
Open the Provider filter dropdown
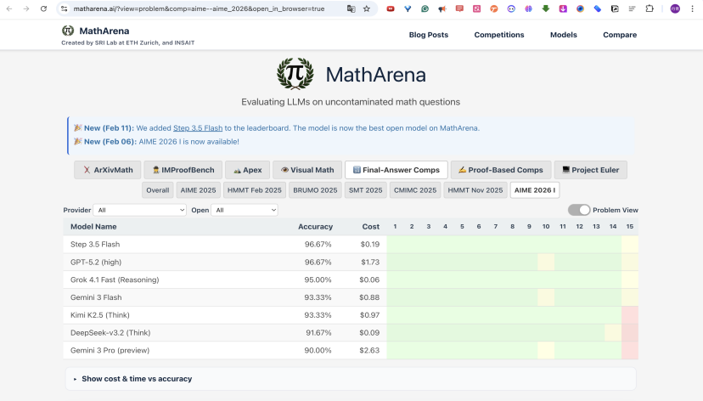click(x=139, y=210)
